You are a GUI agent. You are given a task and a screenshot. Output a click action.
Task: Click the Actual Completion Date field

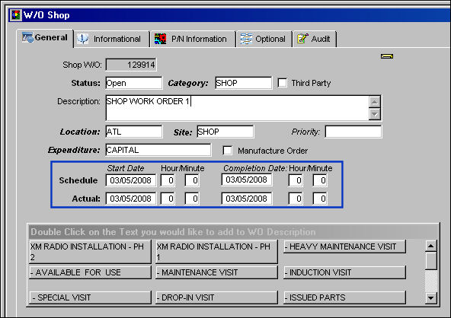pos(247,199)
